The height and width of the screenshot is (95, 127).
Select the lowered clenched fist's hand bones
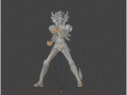click(x=49, y=43)
